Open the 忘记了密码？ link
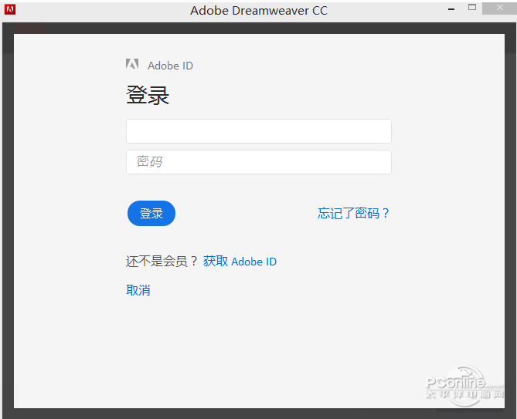Viewport: 517px width, 419px height. (353, 214)
